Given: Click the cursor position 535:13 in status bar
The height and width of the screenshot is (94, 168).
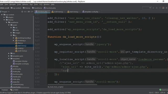Looking at the screenshot, I should 151,93.
